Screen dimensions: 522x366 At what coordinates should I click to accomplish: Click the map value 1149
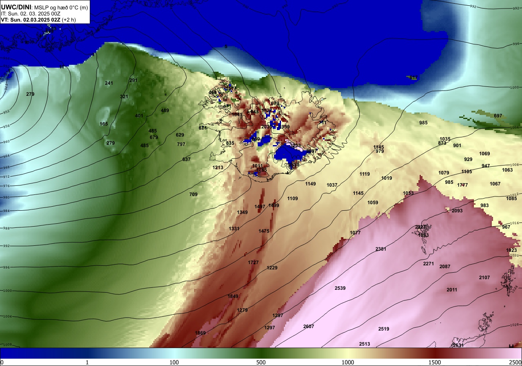coord(310,184)
